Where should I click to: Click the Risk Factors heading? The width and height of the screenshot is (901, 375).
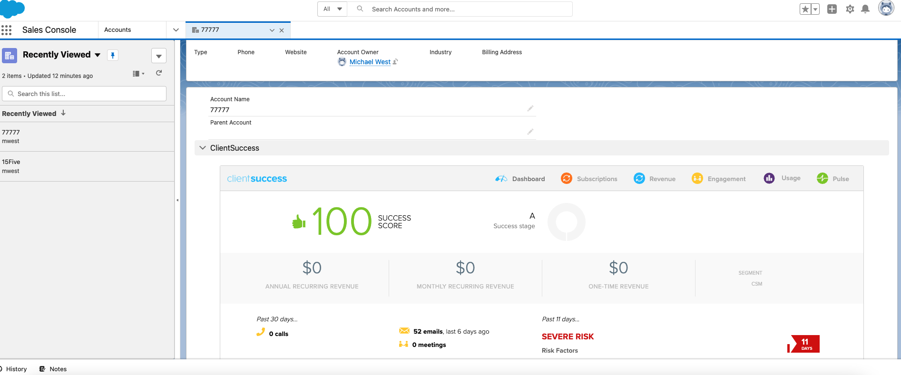[x=560, y=350]
